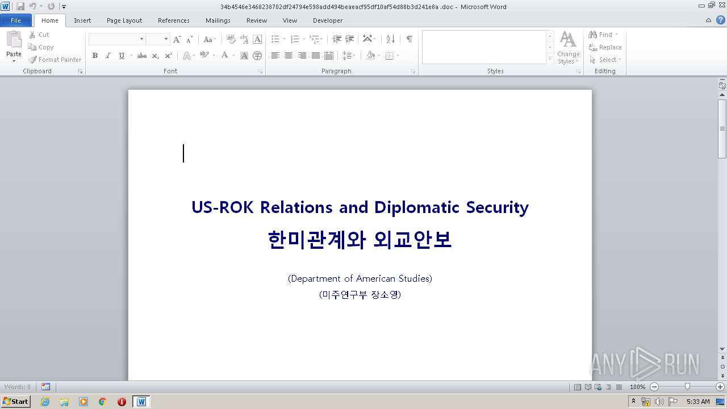Switch to the References tab

[x=174, y=20]
